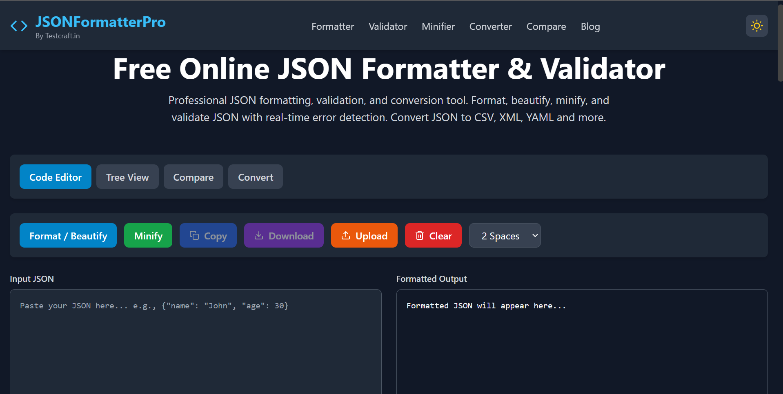Screen dimensions: 783x394
Task: Go to the Converter page
Action: click(x=490, y=26)
